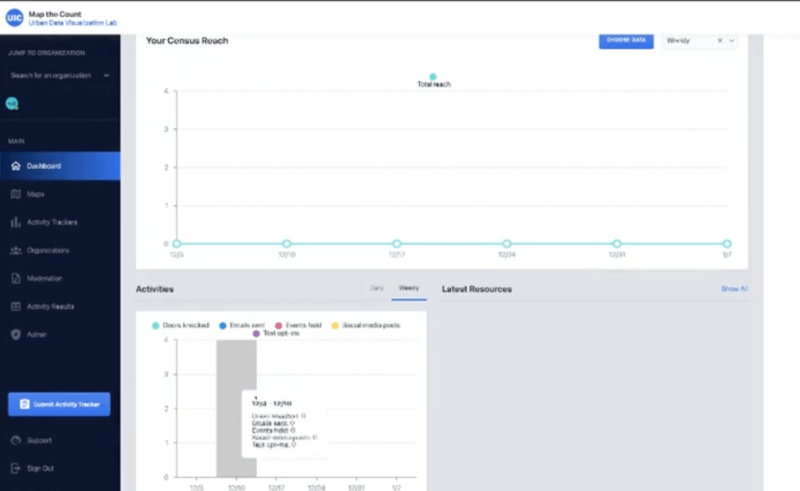Select the Weekly tab in Activities
Image resolution: width=800 pixels, height=491 pixels.
point(409,289)
